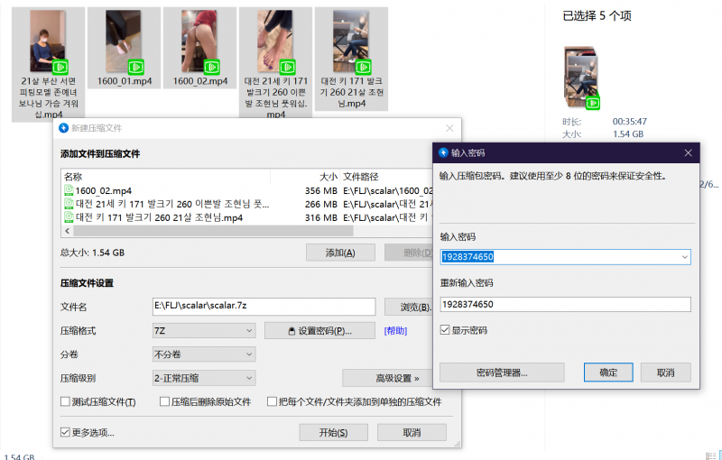The height and width of the screenshot is (460, 722).
Task: Toggle the 更多选项 checkbox
Action: tap(65, 432)
